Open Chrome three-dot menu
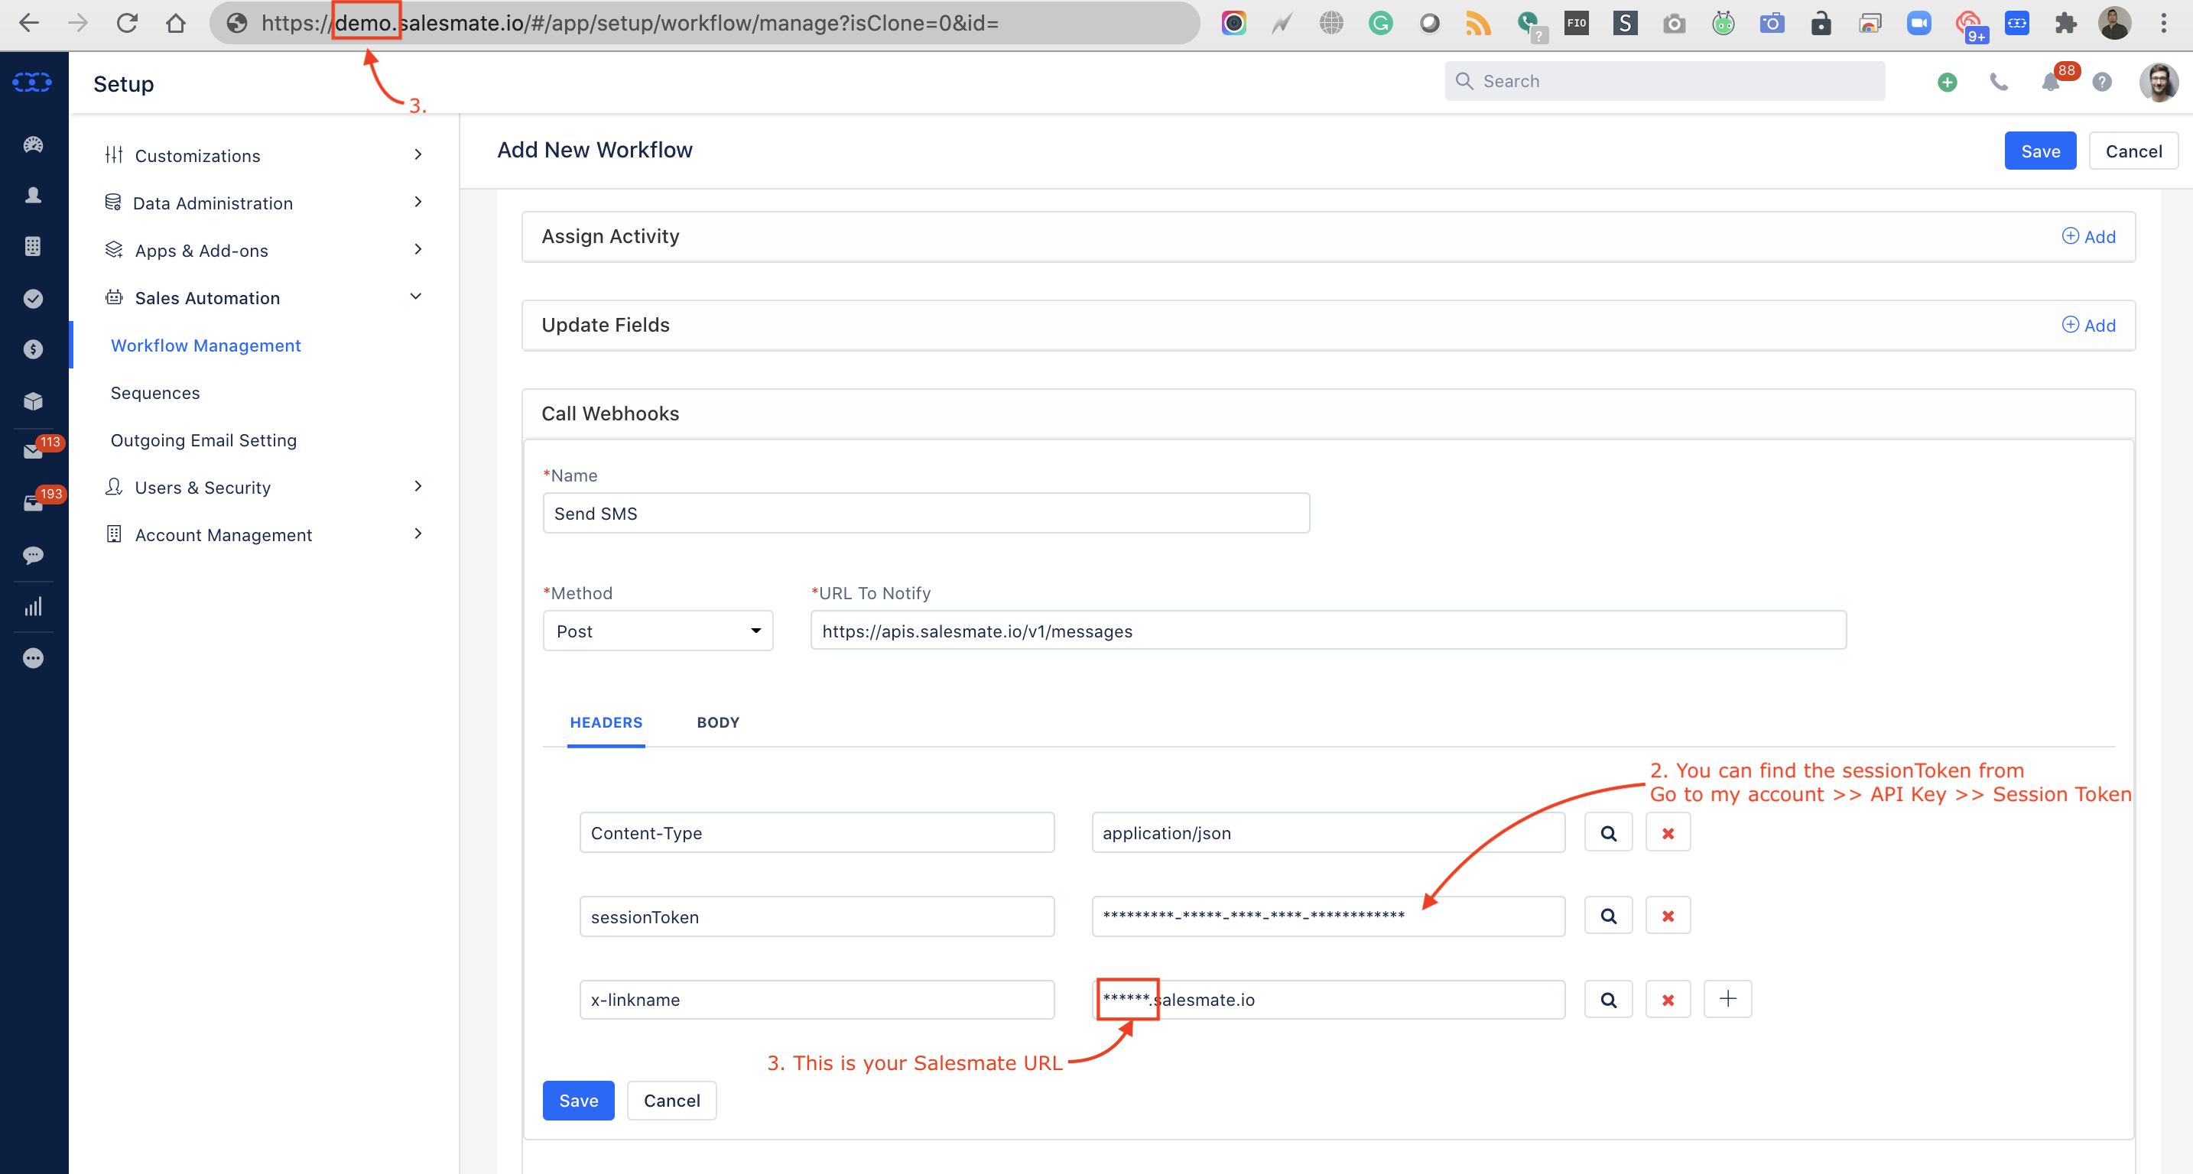This screenshot has width=2193, height=1174. [x=2163, y=23]
